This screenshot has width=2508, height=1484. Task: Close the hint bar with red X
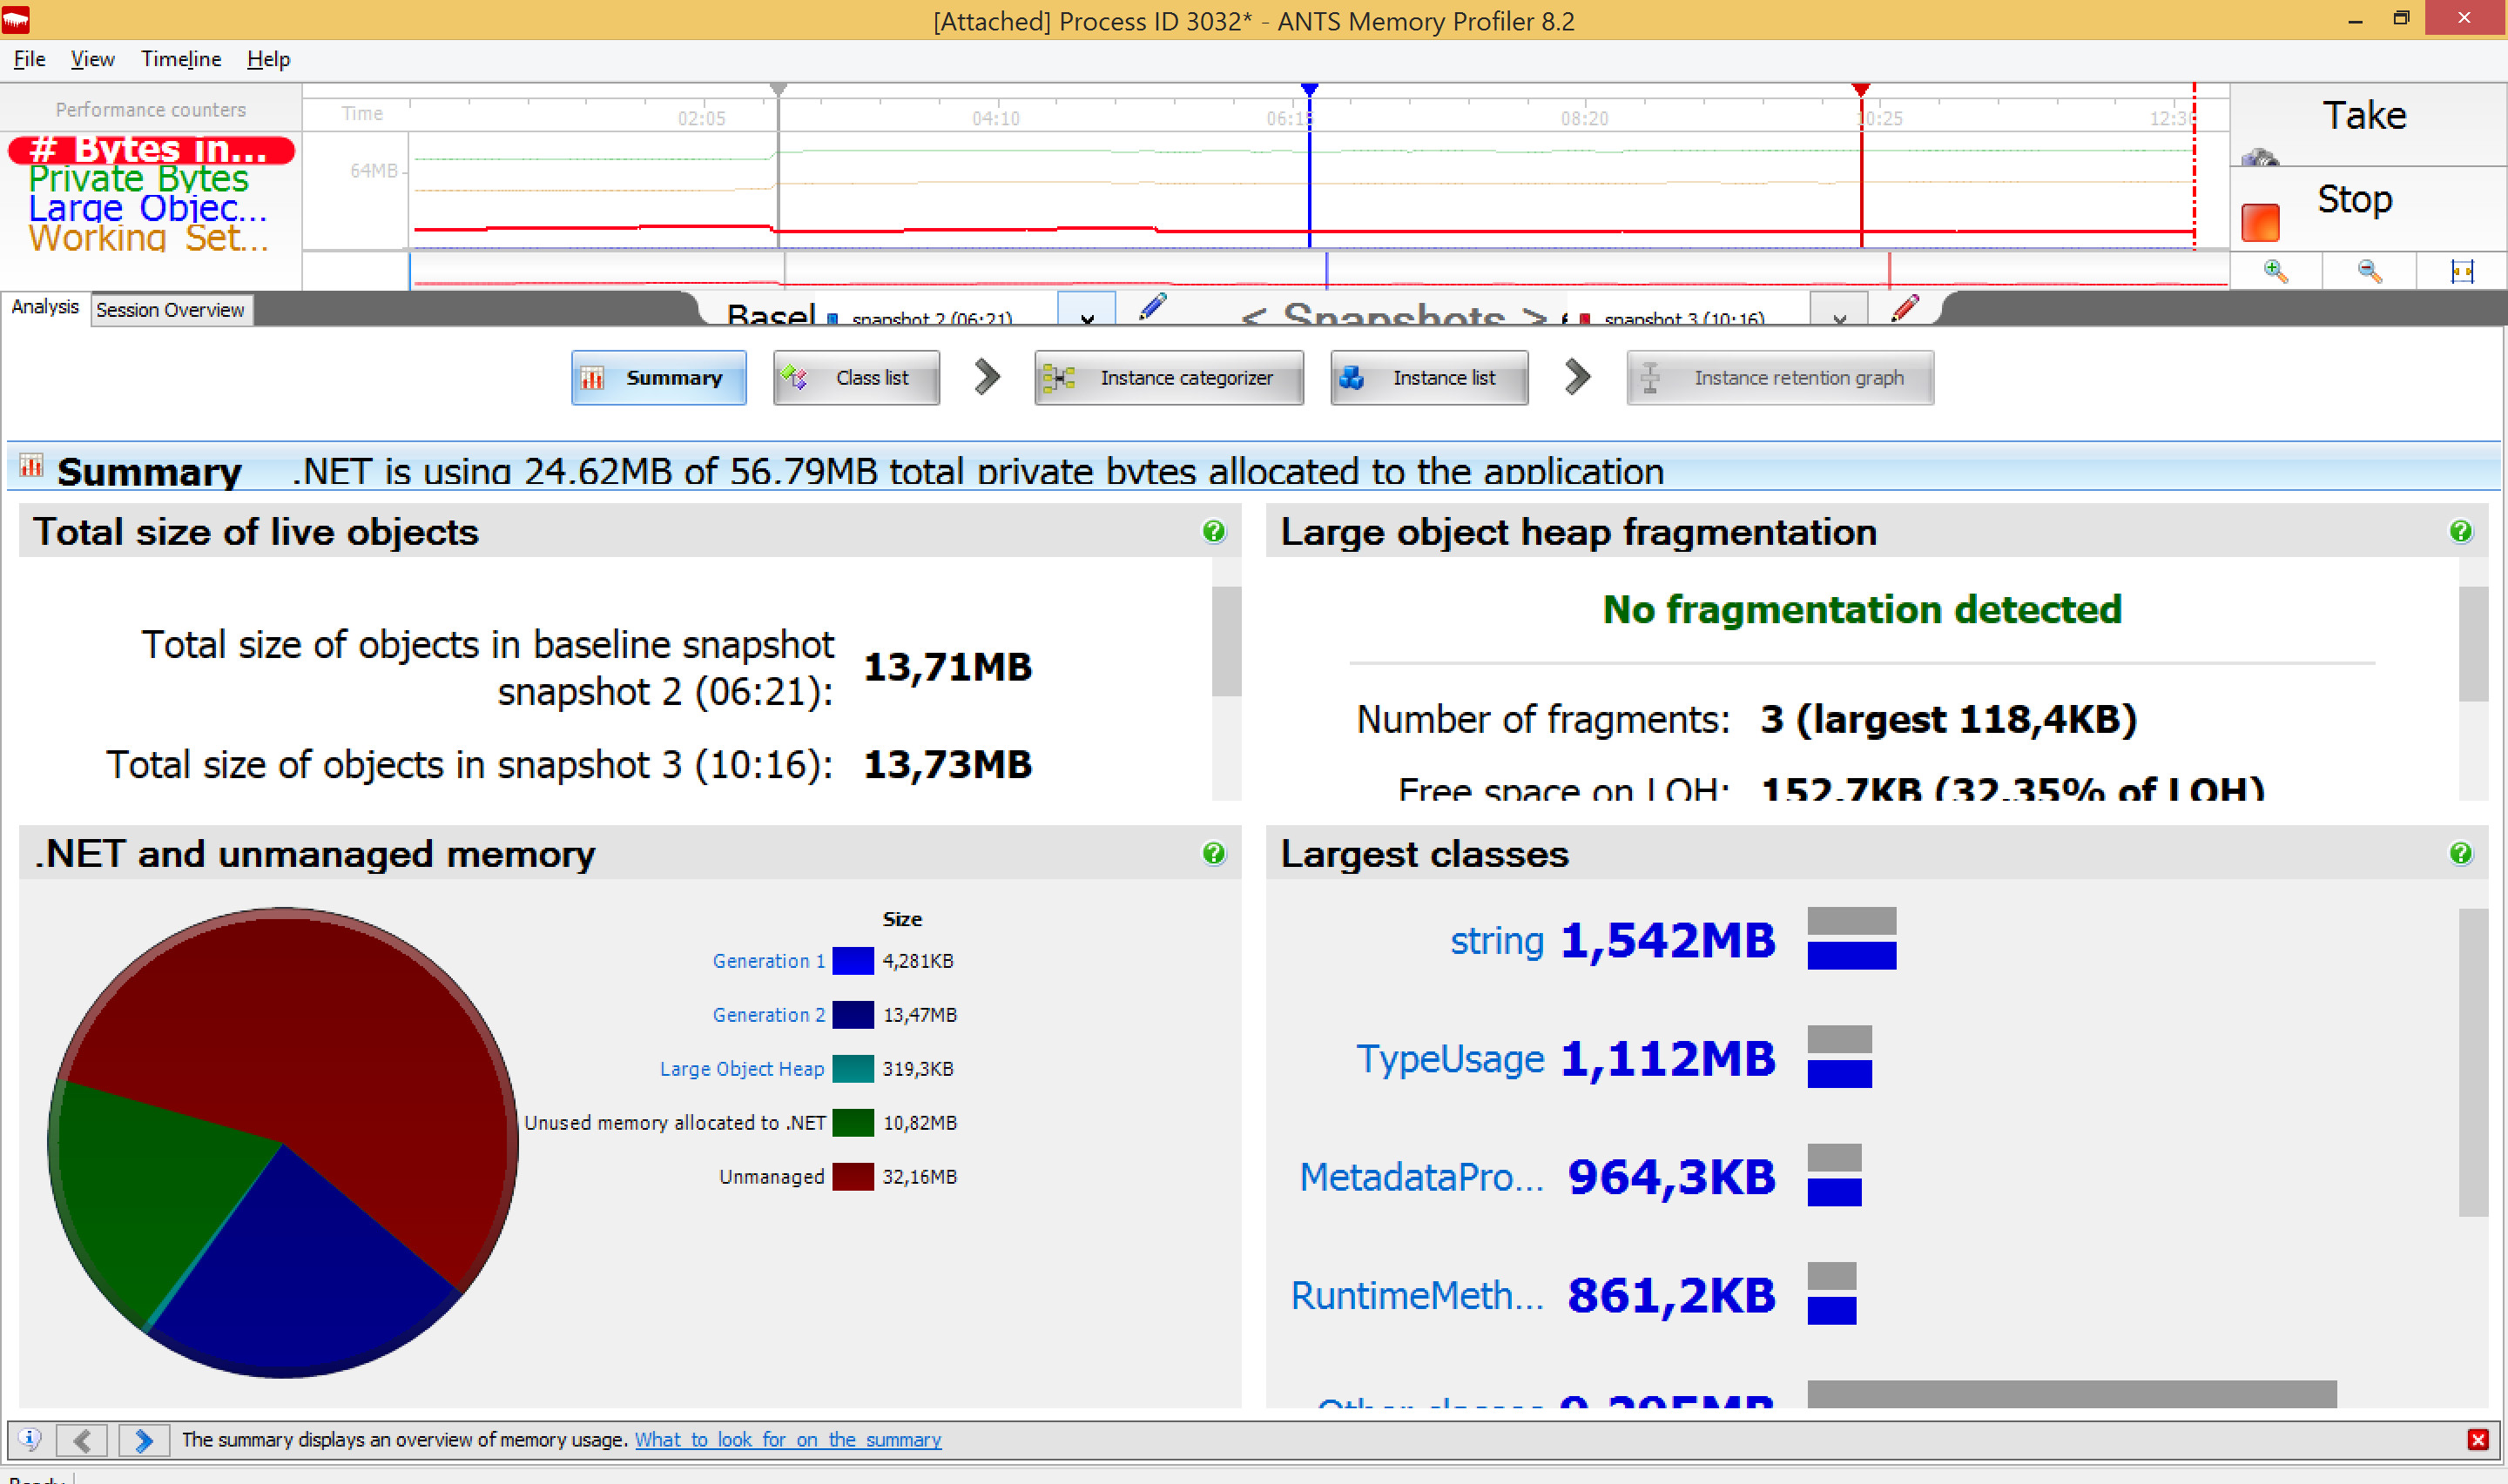point(2477,1440)
